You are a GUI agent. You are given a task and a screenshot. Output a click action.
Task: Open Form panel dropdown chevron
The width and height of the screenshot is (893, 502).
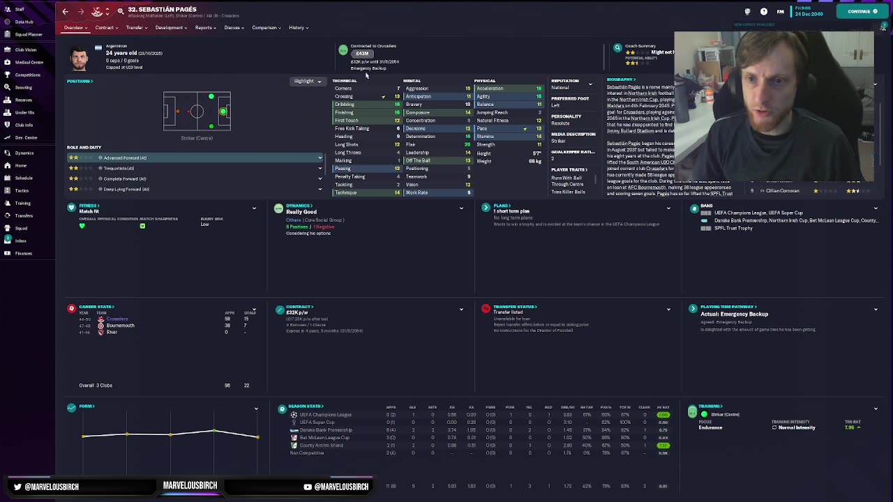tap(256, 409)
